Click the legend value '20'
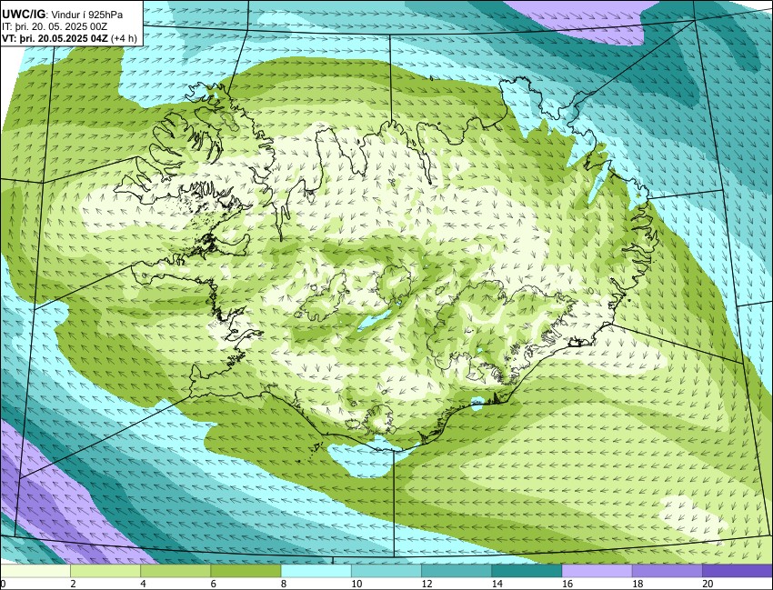Image resolution: width=773 pixels, height=590 pixels. (707, 584)
